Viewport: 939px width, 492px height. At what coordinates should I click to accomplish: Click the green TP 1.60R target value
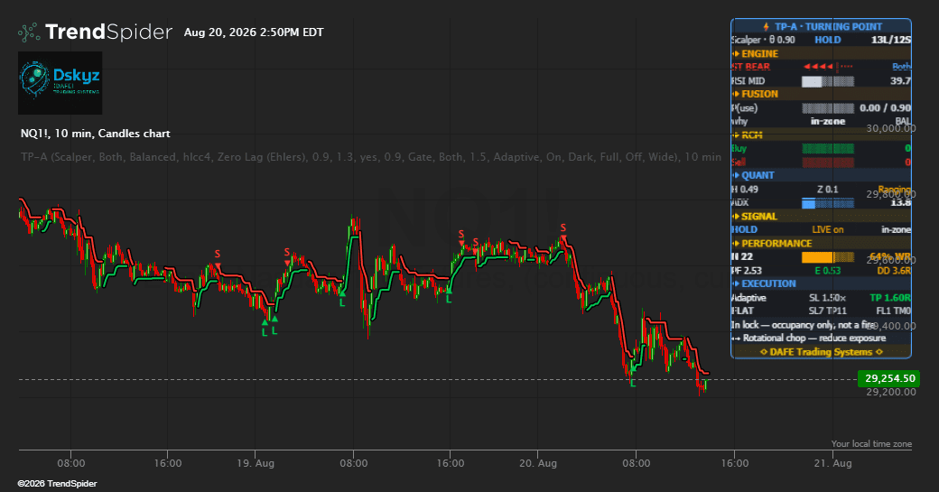point(890,298)
